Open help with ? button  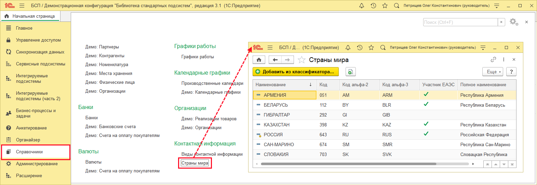pyautogui.click(x=511, y=72)
